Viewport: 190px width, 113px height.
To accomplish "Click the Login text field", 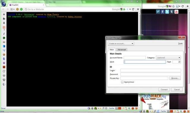I will click(151, 70).
